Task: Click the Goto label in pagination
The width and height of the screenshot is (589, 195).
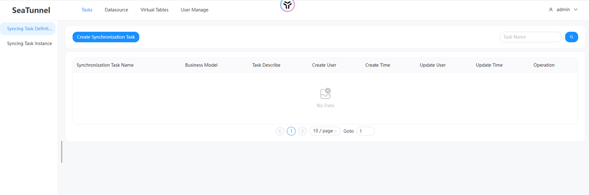Action: click(x=348, y=131)
